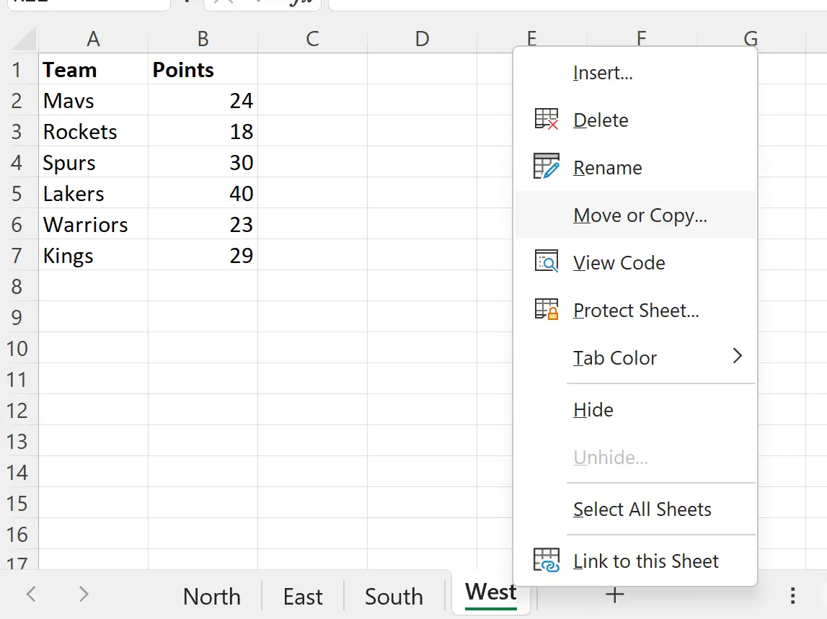Hide the sheet via Hide option
The width and height of the screenshot is (827, 619).
(x=593, y=410)
